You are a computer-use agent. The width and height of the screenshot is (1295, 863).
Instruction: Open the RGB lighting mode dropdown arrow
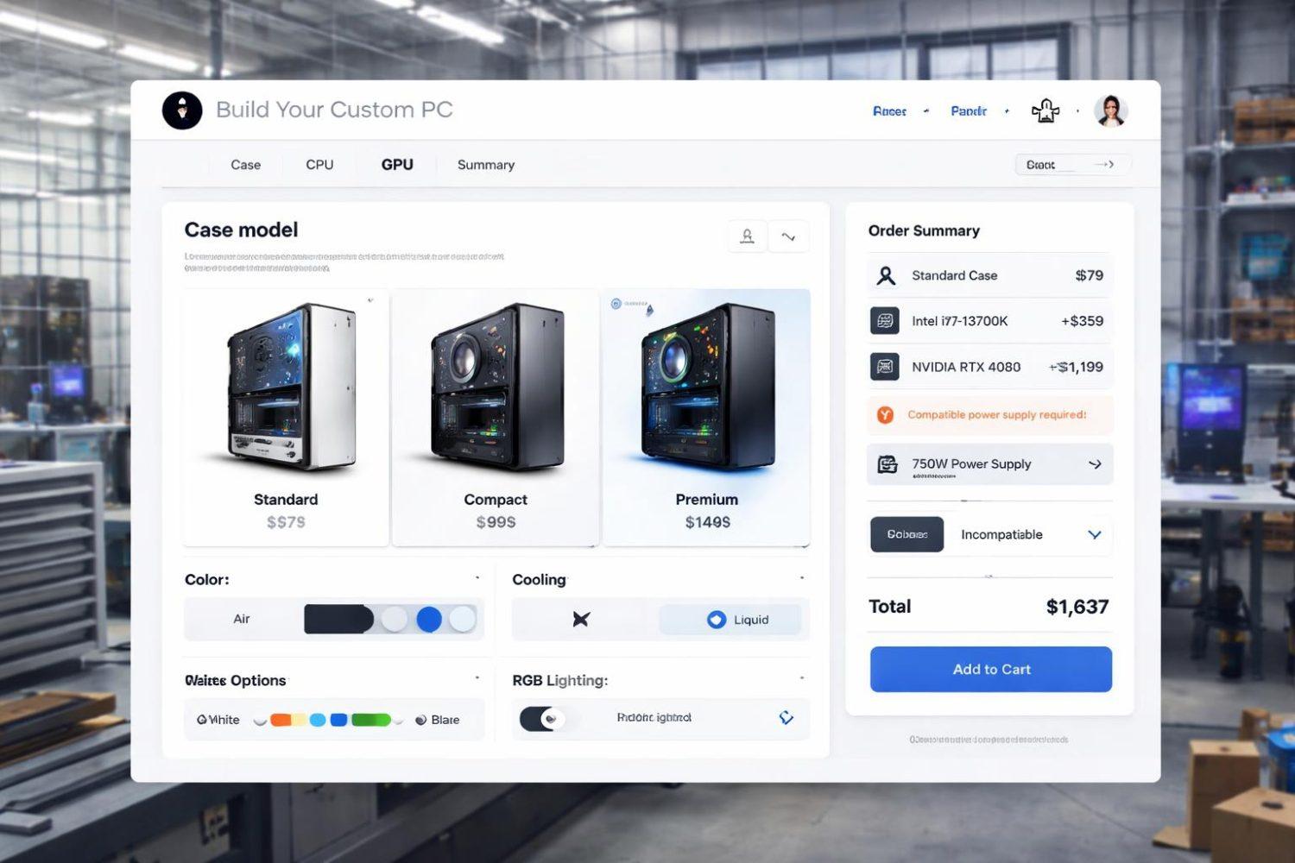pyautogui.click(x=786, y=718)
